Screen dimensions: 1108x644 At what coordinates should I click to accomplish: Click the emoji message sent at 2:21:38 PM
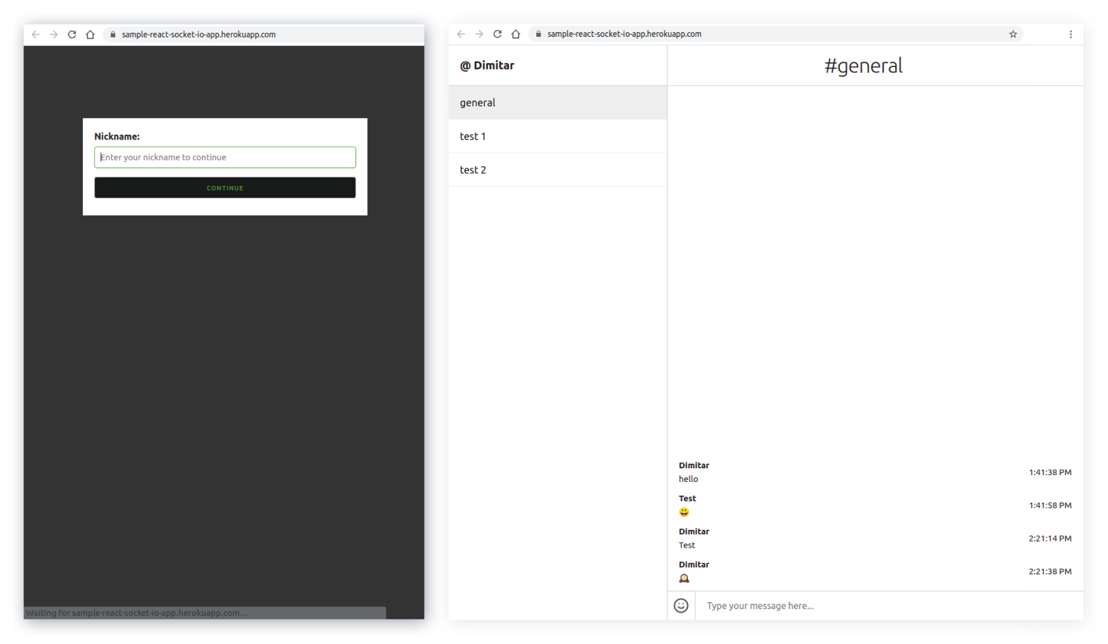point(684,578)
